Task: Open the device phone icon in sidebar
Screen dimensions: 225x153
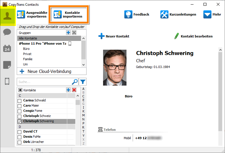Action: point(7,81)
